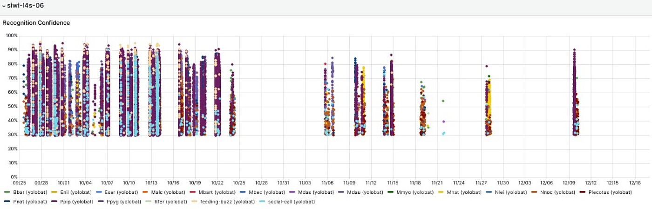652x211 pixels.
Task: Open the Recognition Confidence panel title menu
Action: click(x=36, y=22)
